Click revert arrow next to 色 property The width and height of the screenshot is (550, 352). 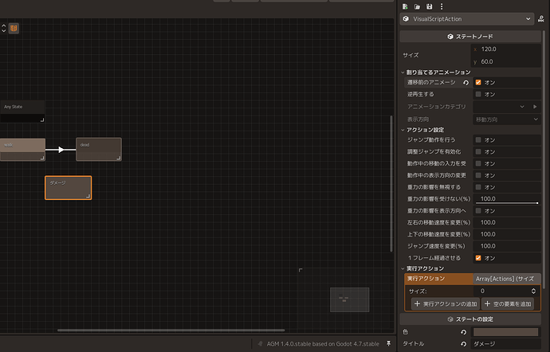click(x=464, y=332)
